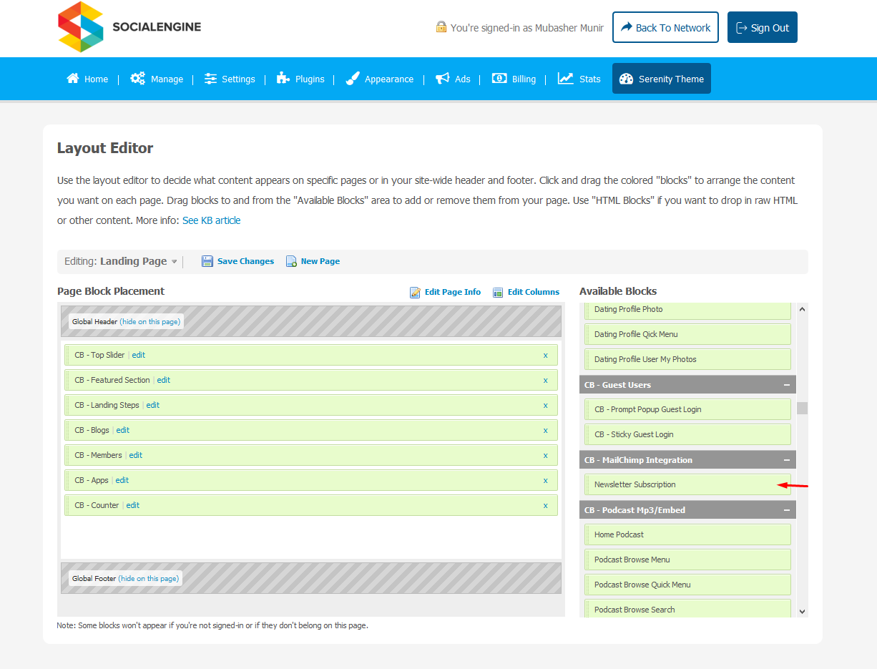Collapse the CB - Guest Users section
The height and width of the screenshot is (669, 877).
[x=786, y=385]
